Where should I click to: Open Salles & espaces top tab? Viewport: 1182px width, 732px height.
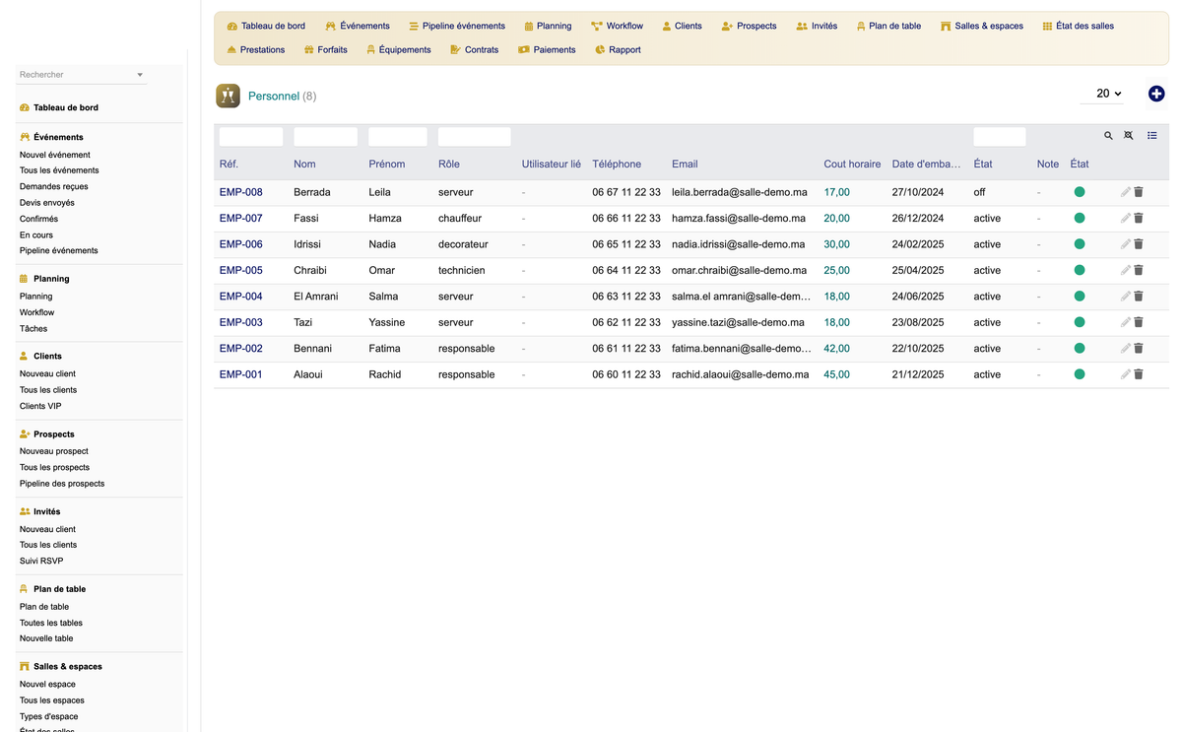point(982,26)
